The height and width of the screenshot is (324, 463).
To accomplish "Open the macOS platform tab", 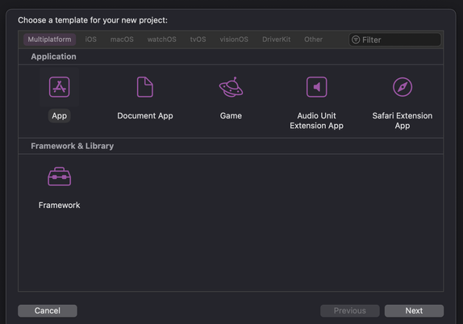I will tap(122, 39).
